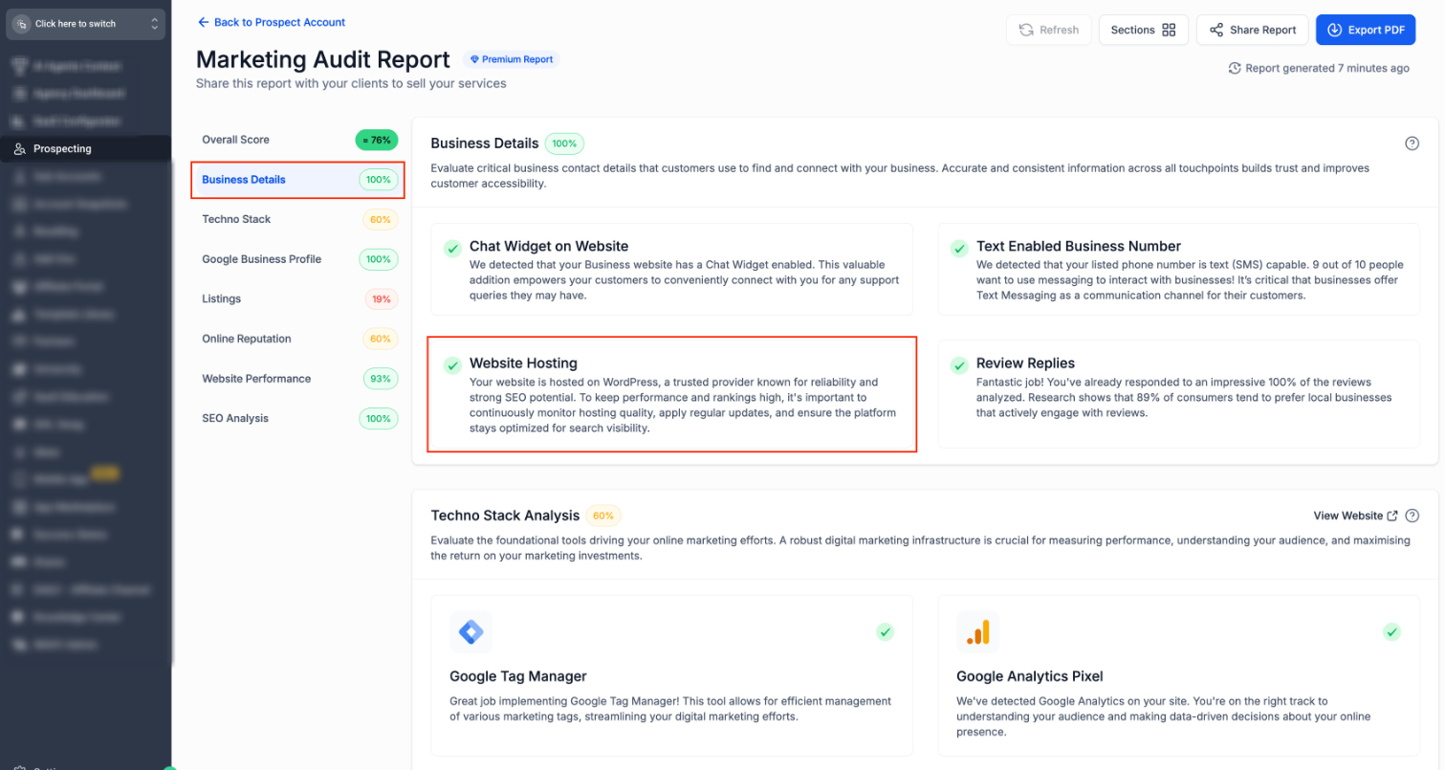Click the grid icon in the Sections button
This screenshot has width=1445, height=770.
(x=1169, y=30)
